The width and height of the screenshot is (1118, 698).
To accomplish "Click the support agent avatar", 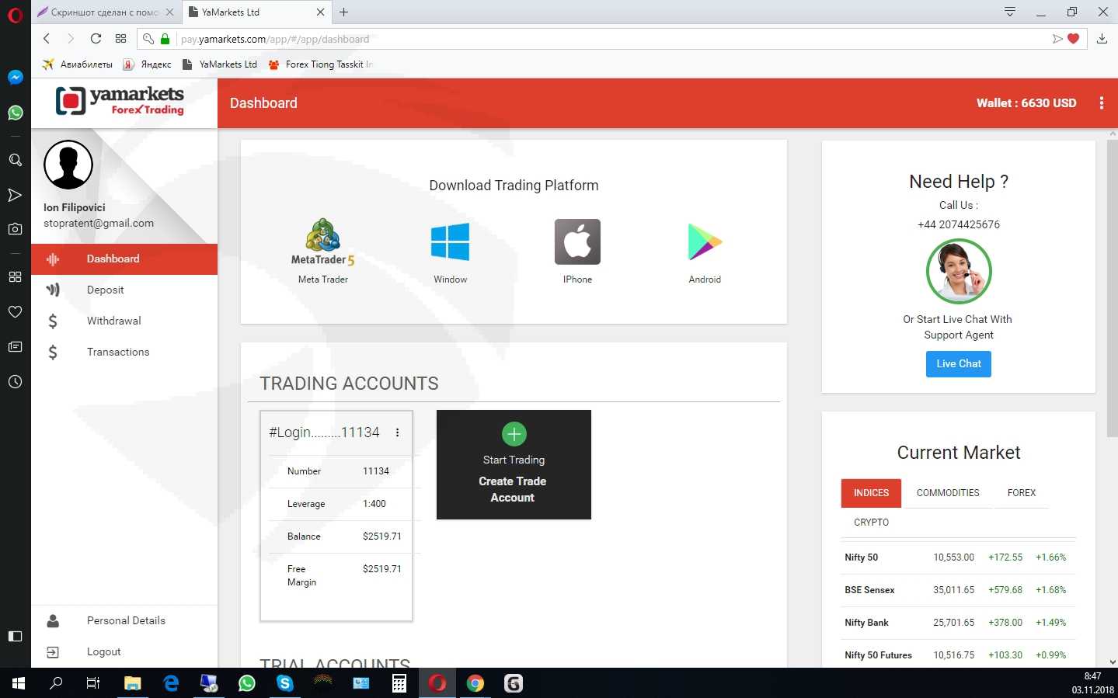I will tap(958, 271).
